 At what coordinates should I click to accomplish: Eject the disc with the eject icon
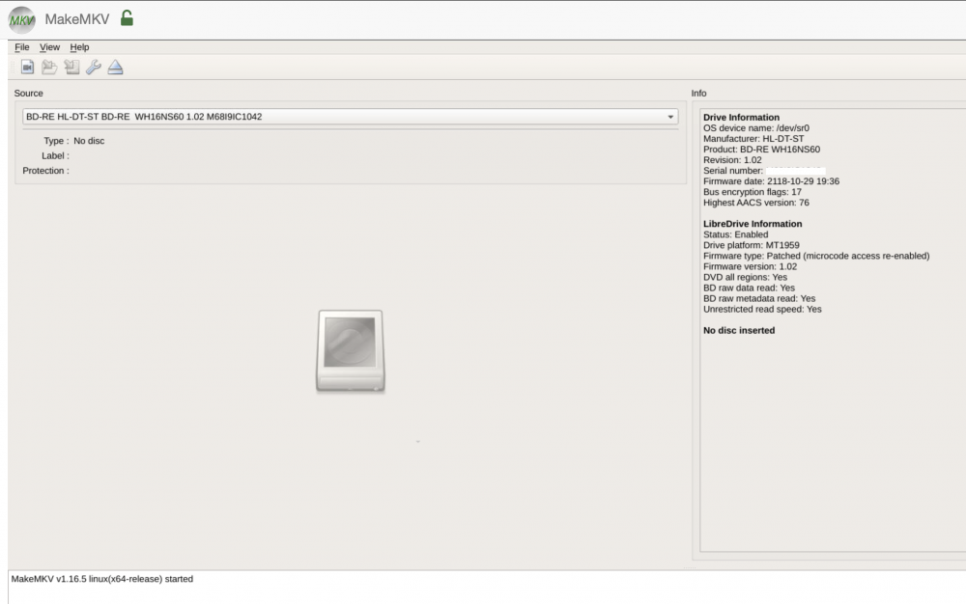[115, 67]
